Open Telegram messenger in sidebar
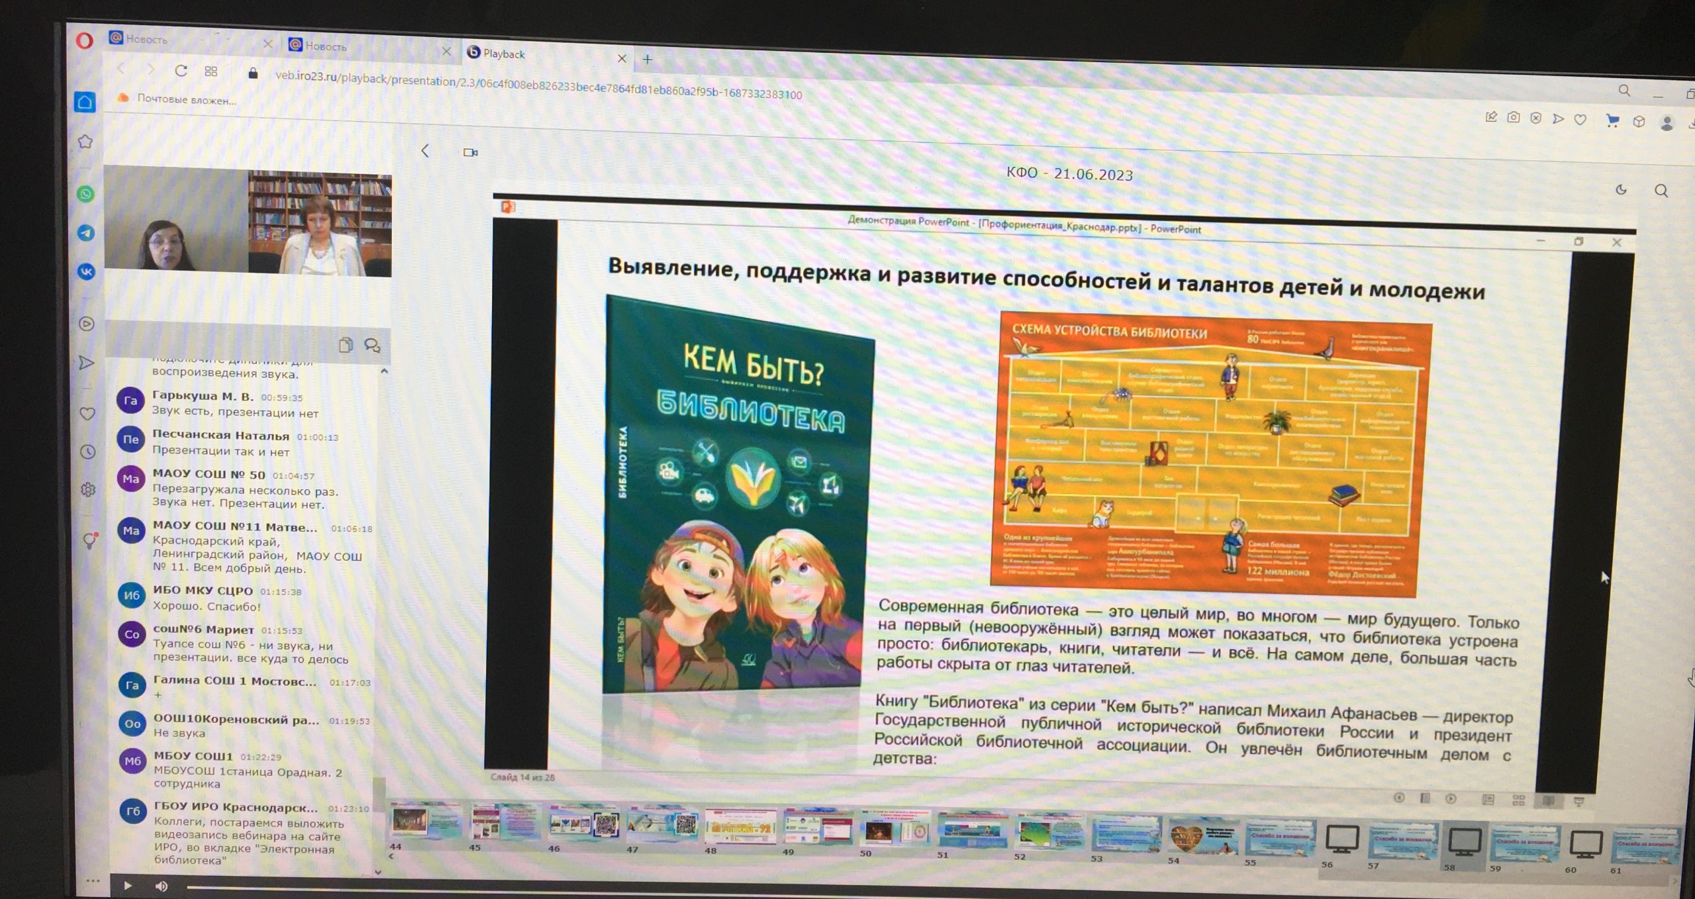 [x=86, y=233]
